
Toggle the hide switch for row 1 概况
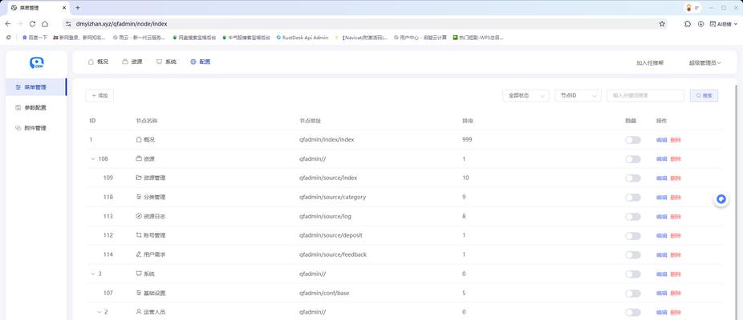632,140
